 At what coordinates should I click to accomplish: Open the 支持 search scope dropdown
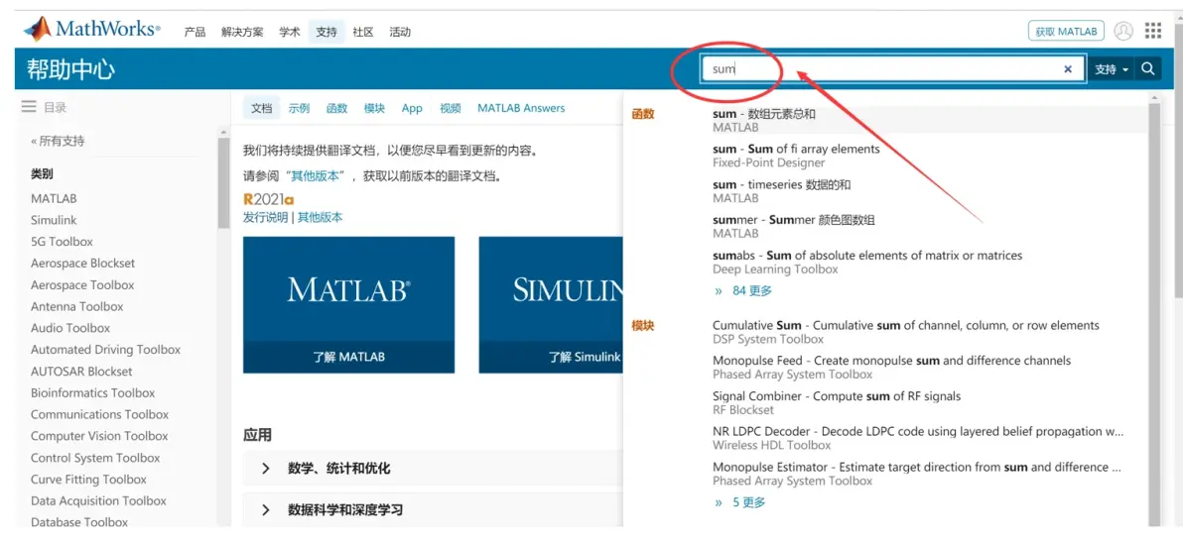[1112, 69]
